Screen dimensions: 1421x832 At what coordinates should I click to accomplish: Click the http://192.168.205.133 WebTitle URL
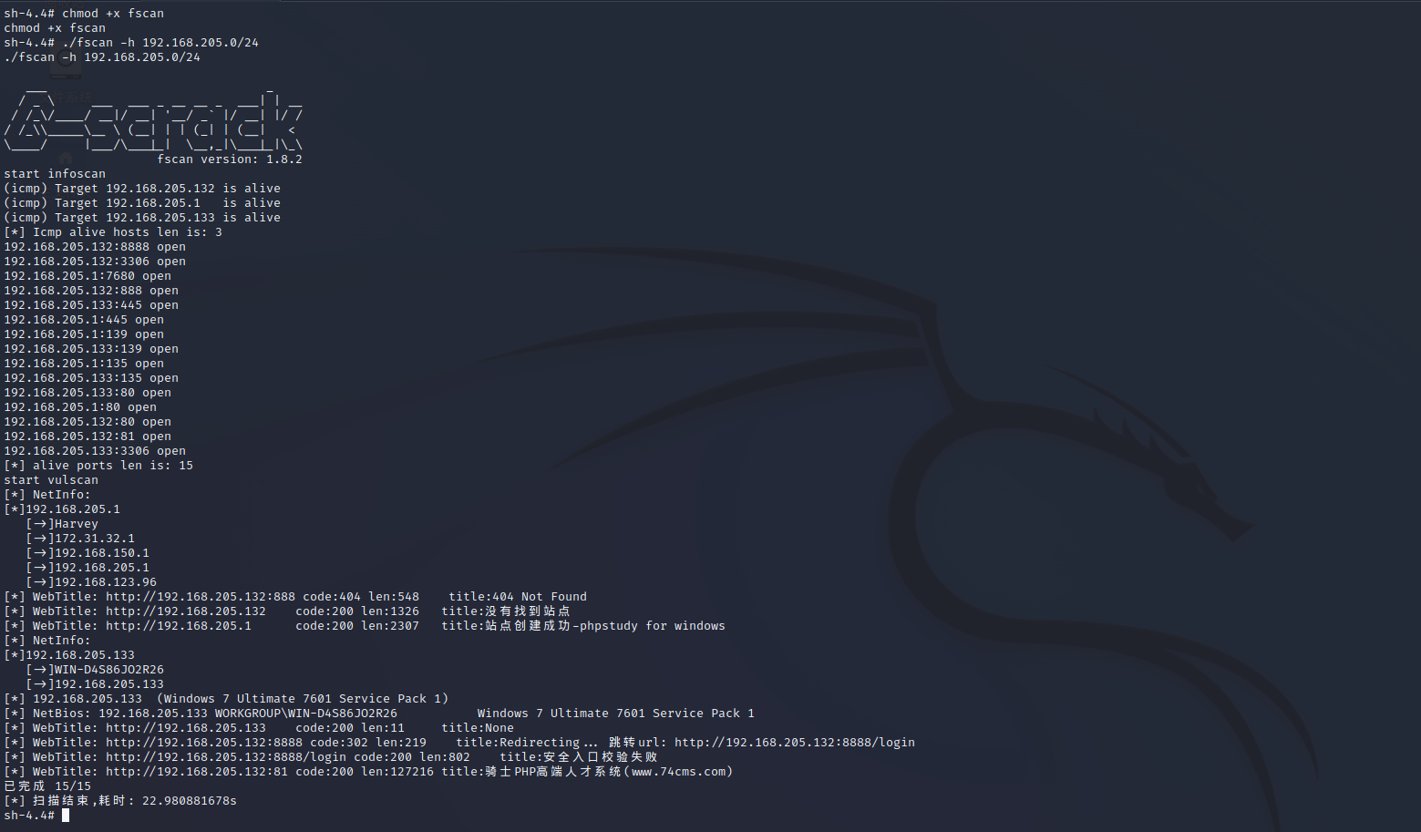tap(186, 728)
